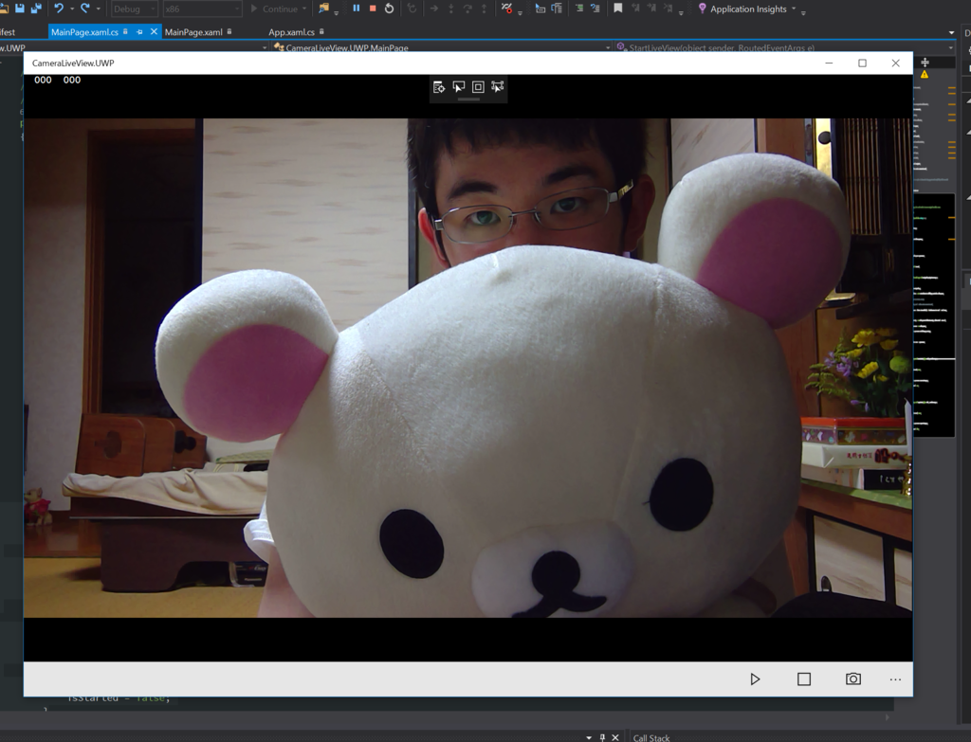Stop debugging with the red square
Screen dimensions: 971x742
click(372, 8)
